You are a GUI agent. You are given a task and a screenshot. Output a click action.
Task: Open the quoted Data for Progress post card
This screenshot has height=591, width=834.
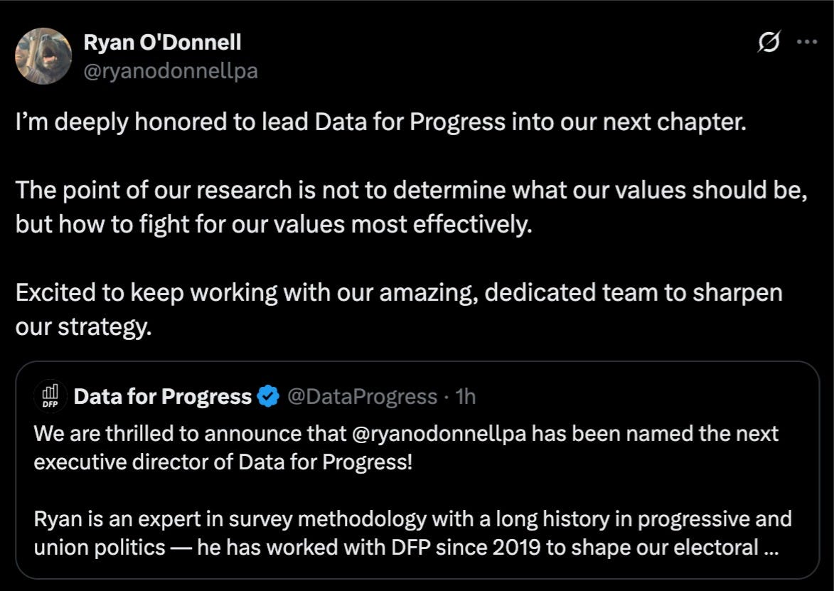point(417,469)
